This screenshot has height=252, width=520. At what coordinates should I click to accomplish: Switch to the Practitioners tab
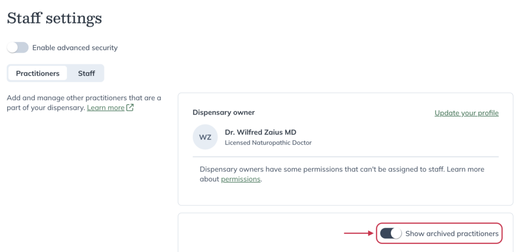click(x=38, y=73)
